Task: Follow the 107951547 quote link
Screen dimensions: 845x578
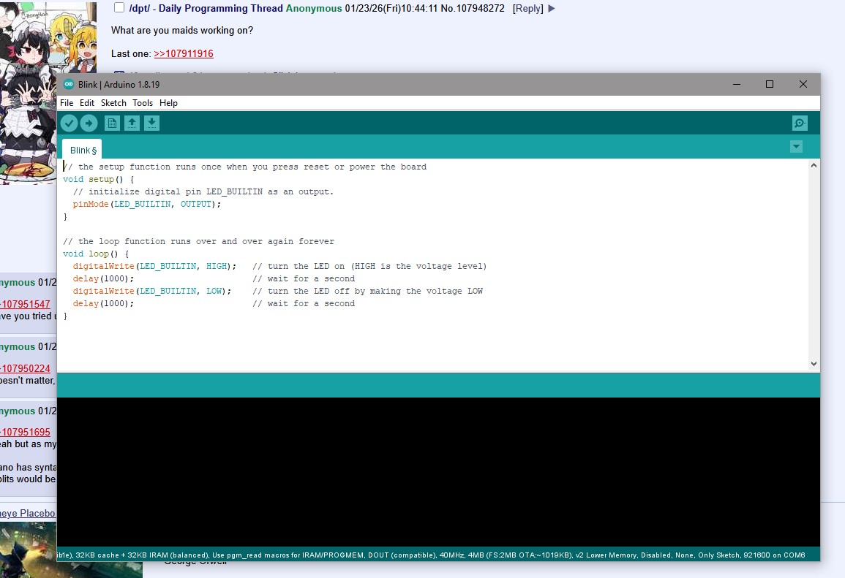Action: 25,304
